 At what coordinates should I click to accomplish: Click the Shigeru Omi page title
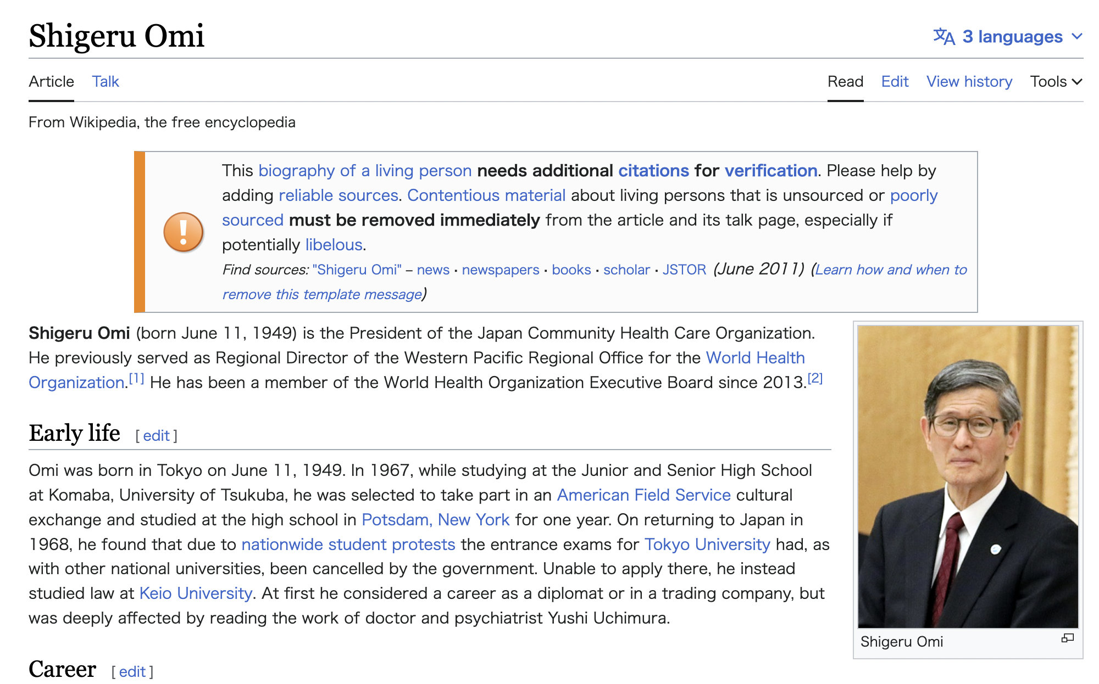click(x=116, y=36)
